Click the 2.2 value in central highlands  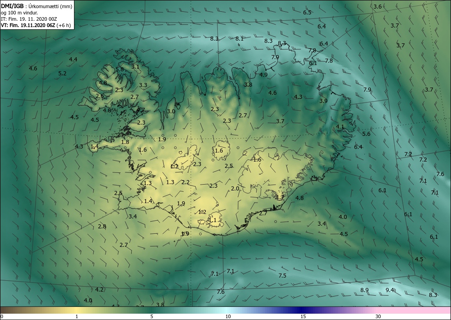(x=185, y=182)
